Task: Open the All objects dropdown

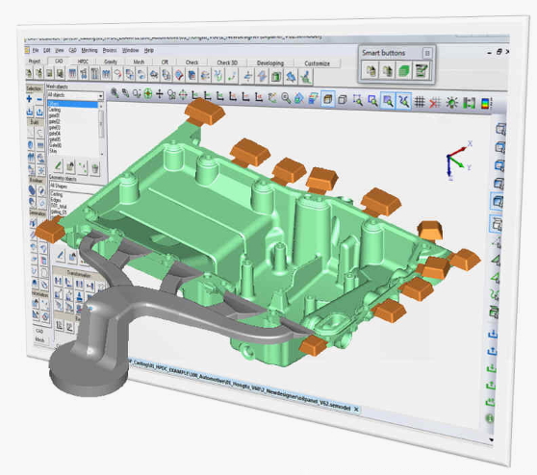Action: tap(75, 95)
